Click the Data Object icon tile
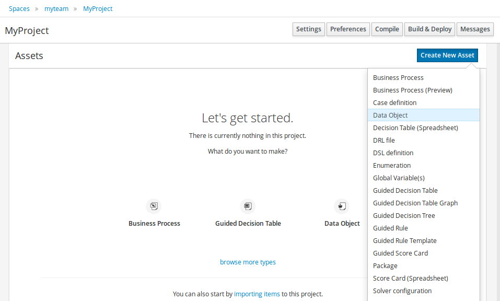The image size is (500, 301). (x=342, y=206)
